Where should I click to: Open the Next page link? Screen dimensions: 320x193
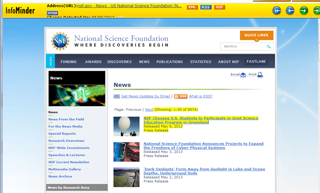click(149, 110)
